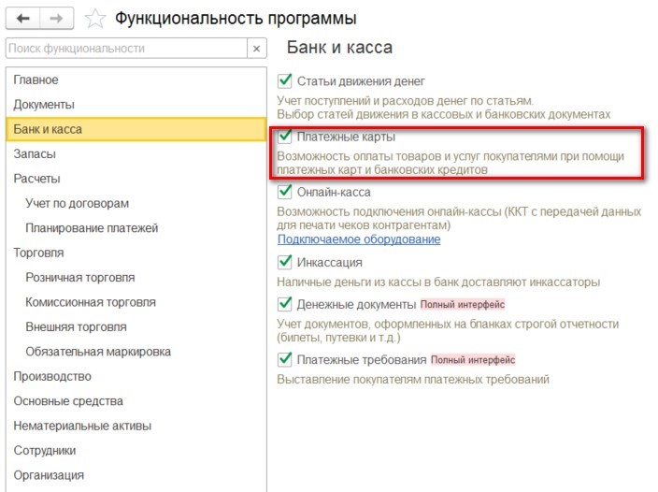Go forward with the right arrow button
This screenshot has height=492, width=658.
click(x=57, y=19)
